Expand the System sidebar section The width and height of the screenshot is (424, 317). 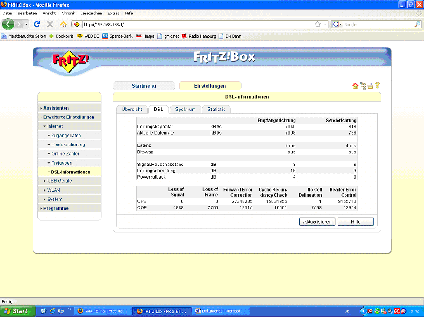pos(55,199)
